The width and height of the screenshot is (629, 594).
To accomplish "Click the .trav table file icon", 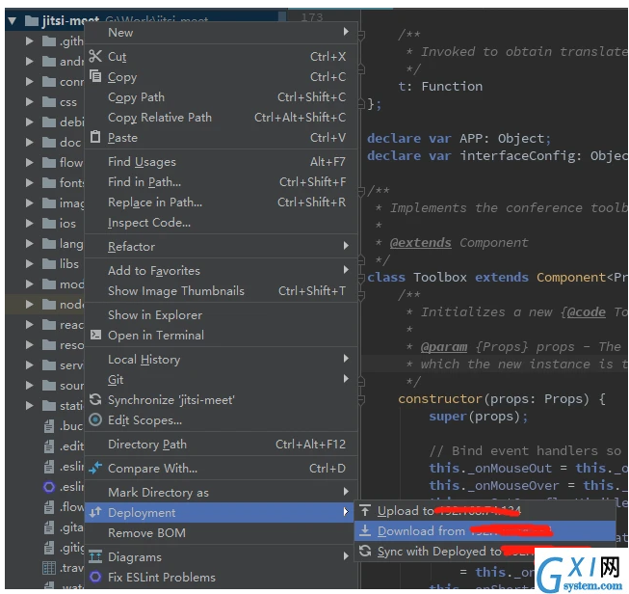I will (49, 568).
